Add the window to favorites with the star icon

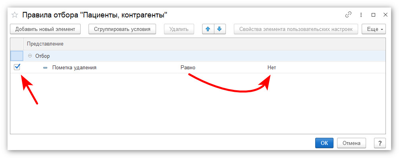pyautogui.click(x=15, y=15)
